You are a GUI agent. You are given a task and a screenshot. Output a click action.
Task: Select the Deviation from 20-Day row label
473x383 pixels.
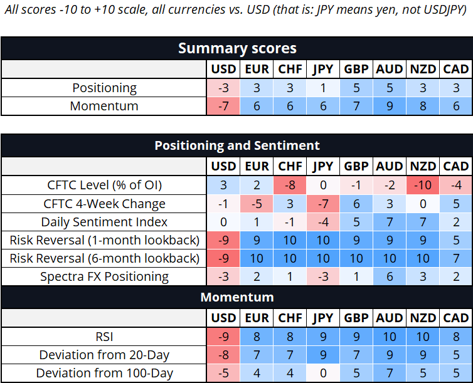(105, 355)
